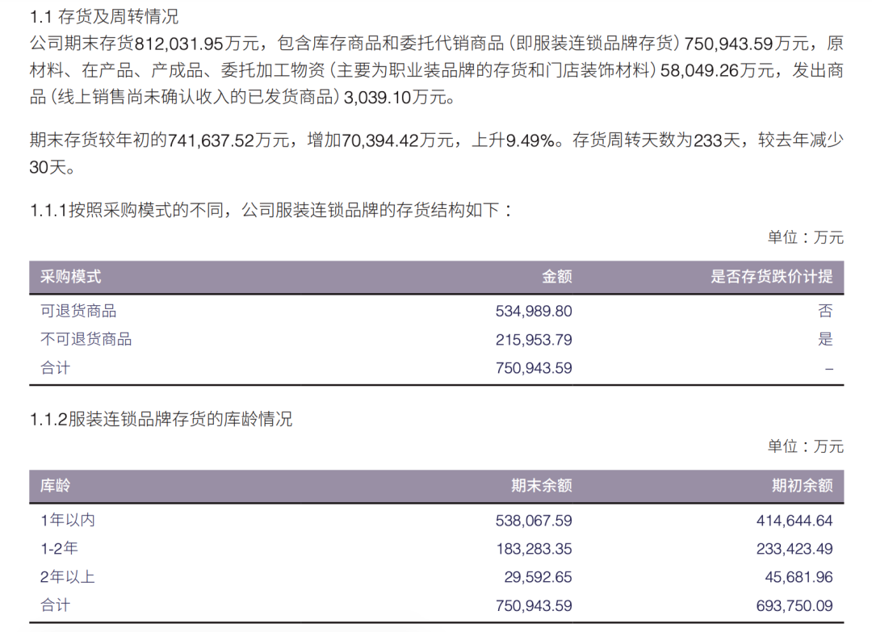This screenshot has width=872, height=632.
Task: Click the "期末余额" column header
Action: tap(541, 486)
